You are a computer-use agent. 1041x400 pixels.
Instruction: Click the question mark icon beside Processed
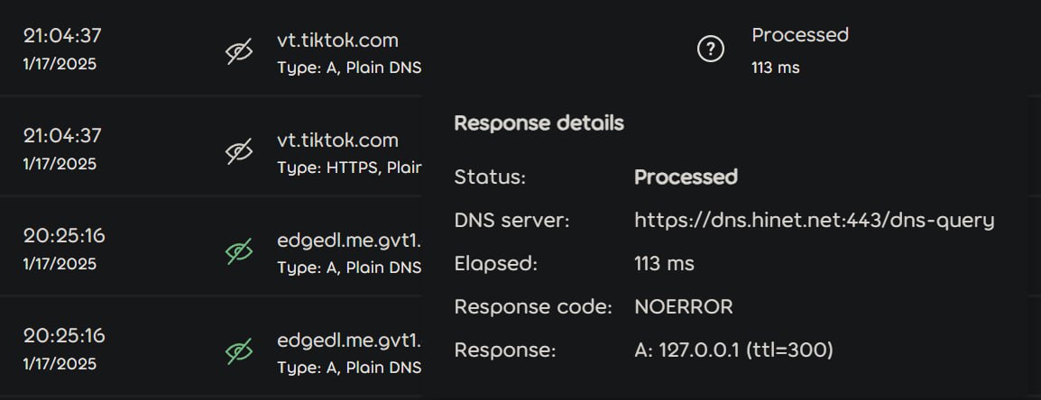711,50
